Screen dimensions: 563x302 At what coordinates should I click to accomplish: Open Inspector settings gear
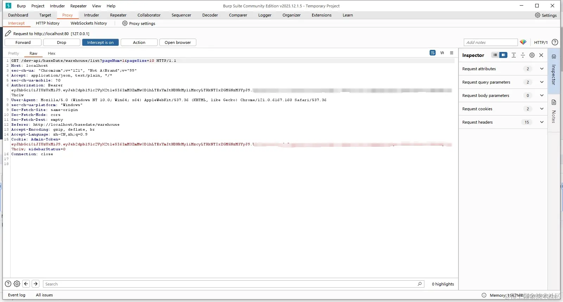coord(532,55)
